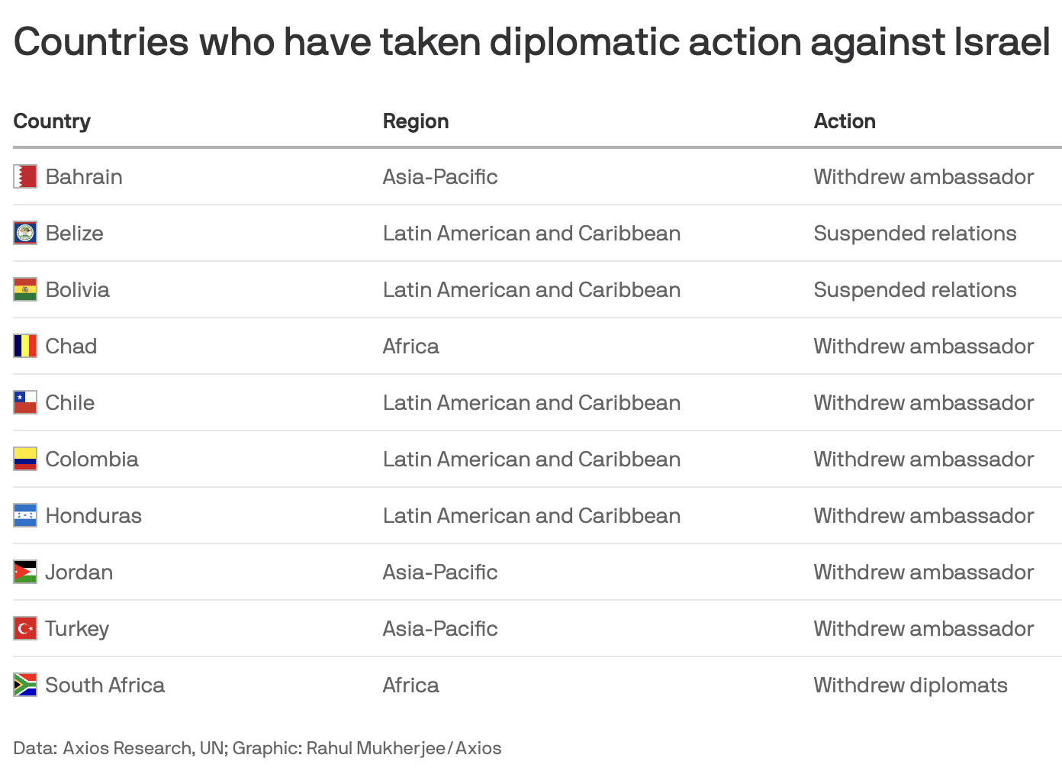Click the Belize flag icon
1062x774 pixels.
[25, 233]
